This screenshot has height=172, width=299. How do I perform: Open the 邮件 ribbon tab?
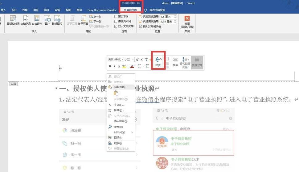47,10
